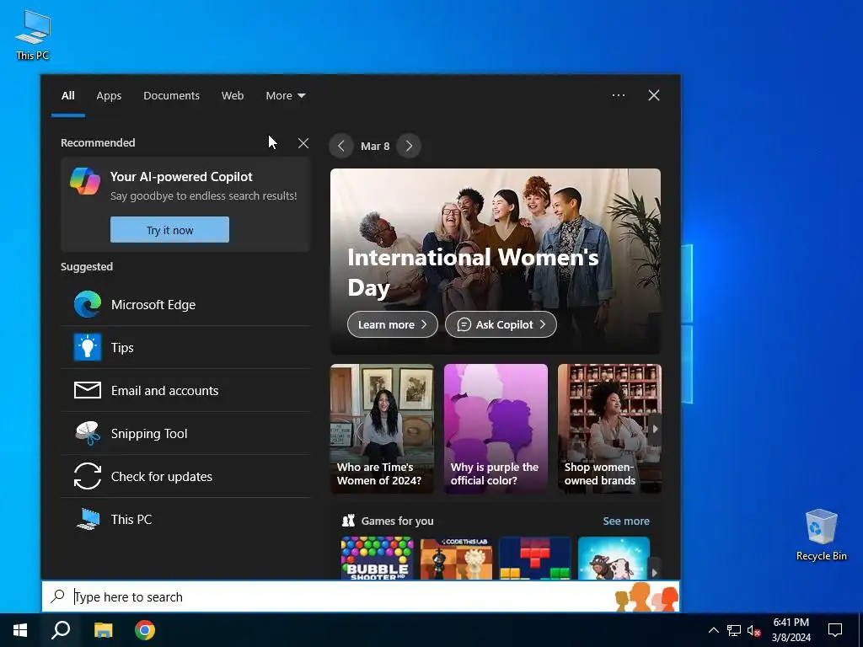863x647 pixels.
Task: Click the Try it now button
Action: (x=169, y=229)
